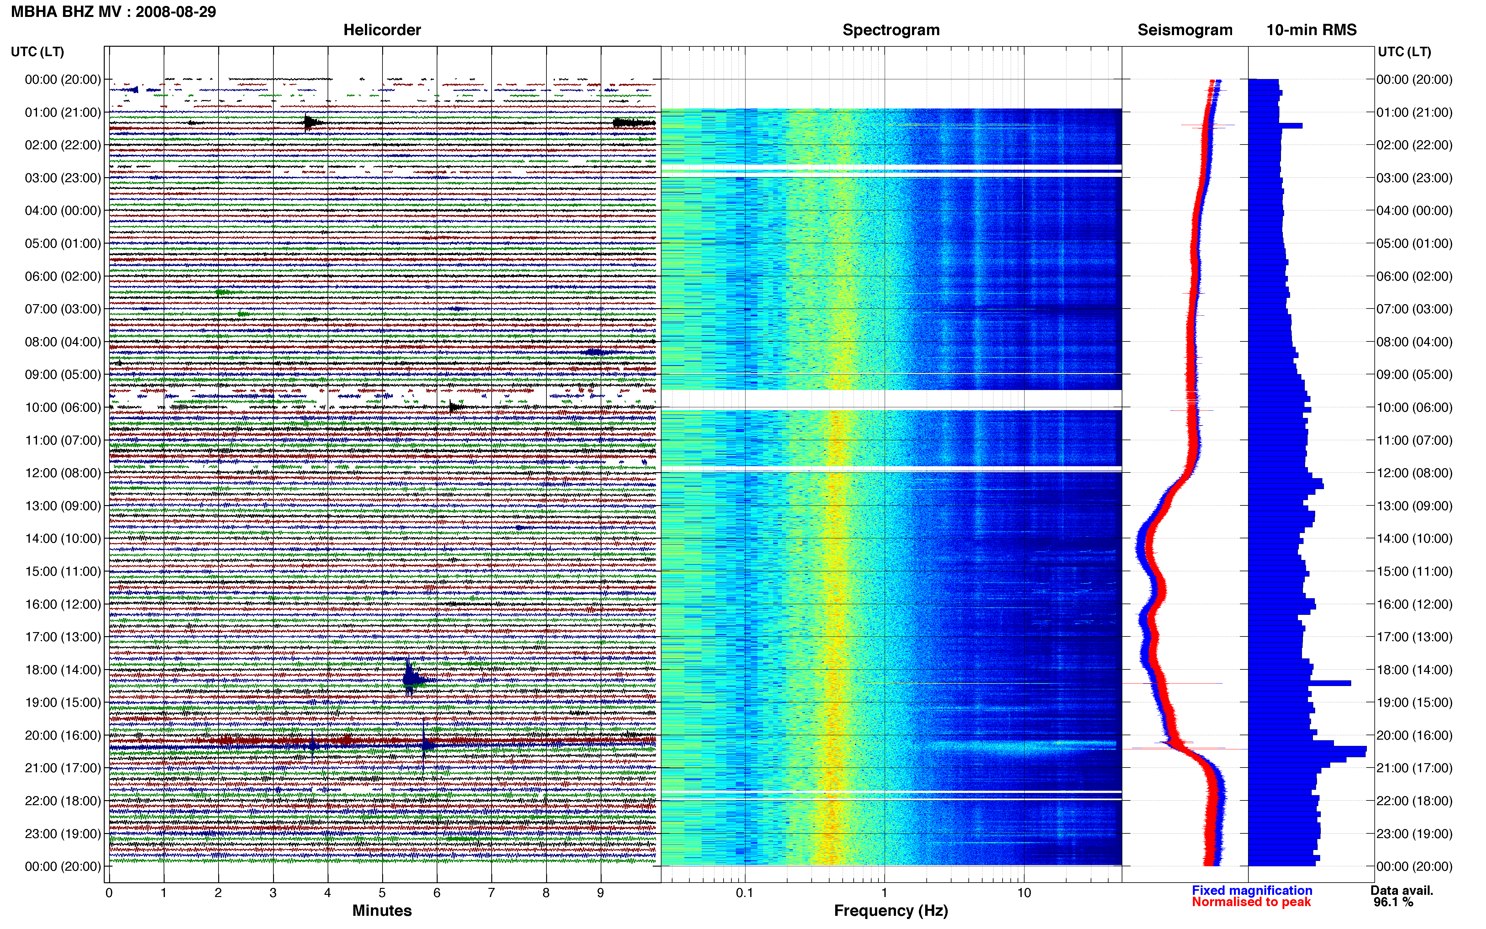Select the "Frequency (Hz)" x-axis label

tap(891, 911)
